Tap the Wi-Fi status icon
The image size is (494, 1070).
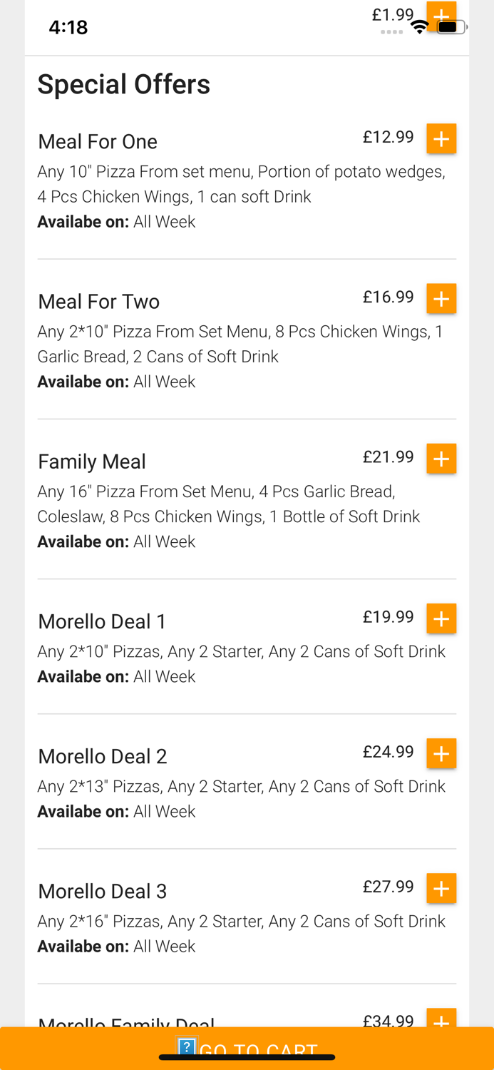419,26
